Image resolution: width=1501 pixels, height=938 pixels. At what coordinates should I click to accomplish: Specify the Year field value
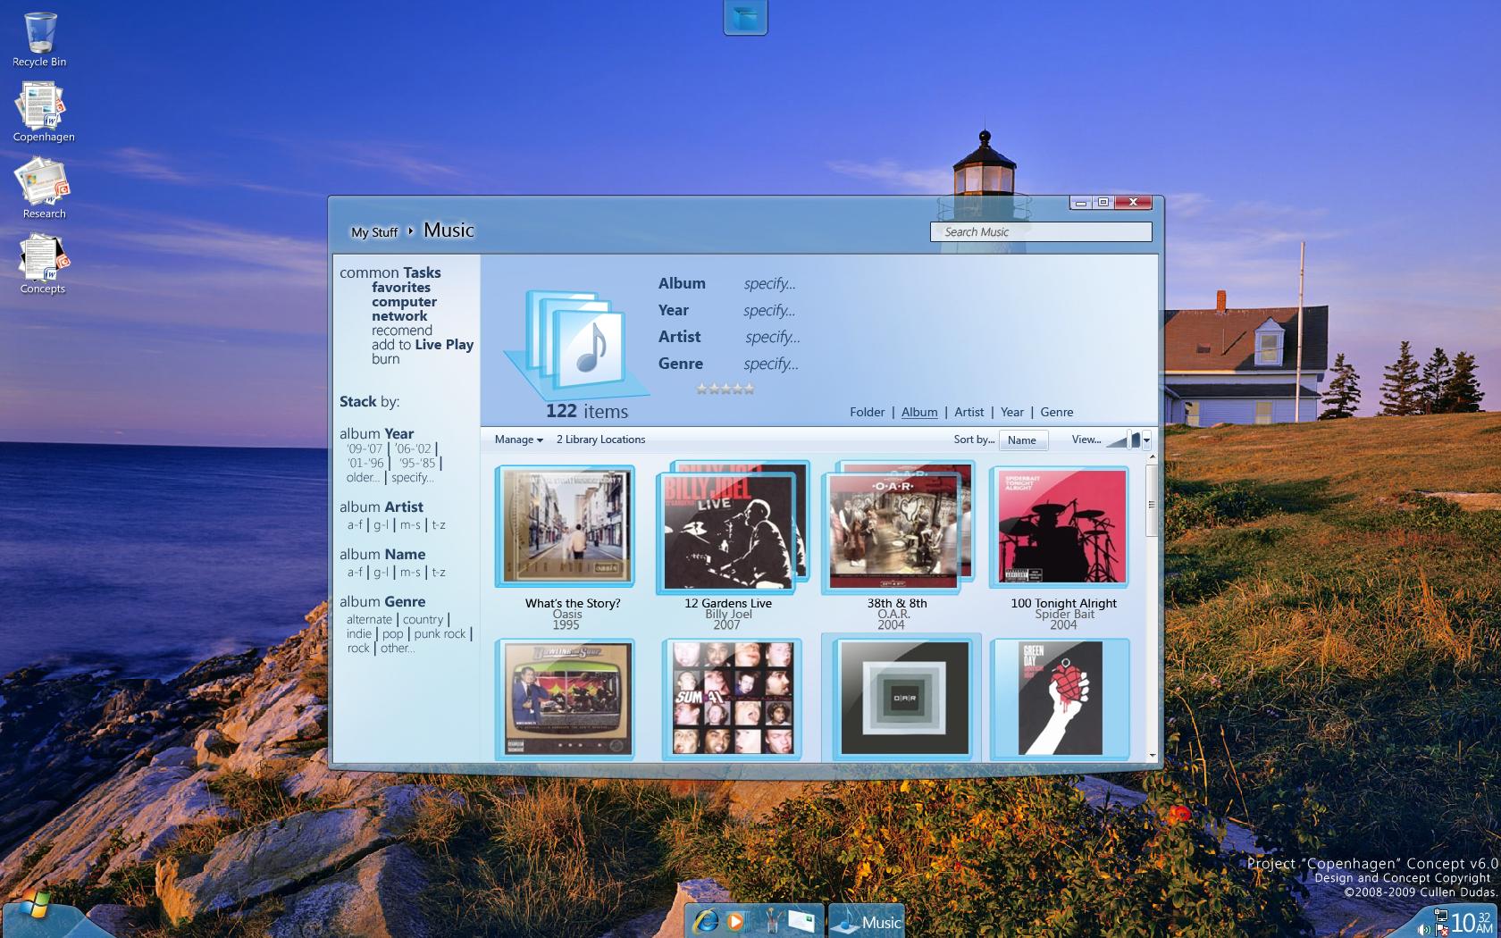(769, 311)
